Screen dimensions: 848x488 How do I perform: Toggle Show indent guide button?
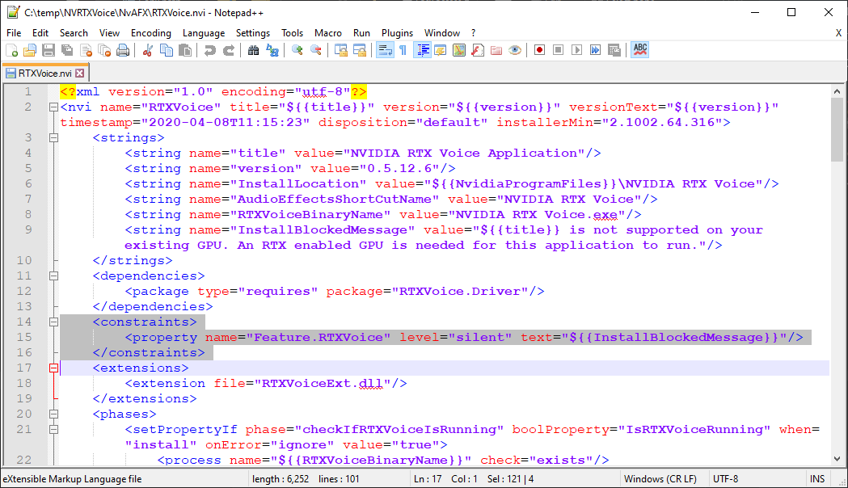click(422, 50)
